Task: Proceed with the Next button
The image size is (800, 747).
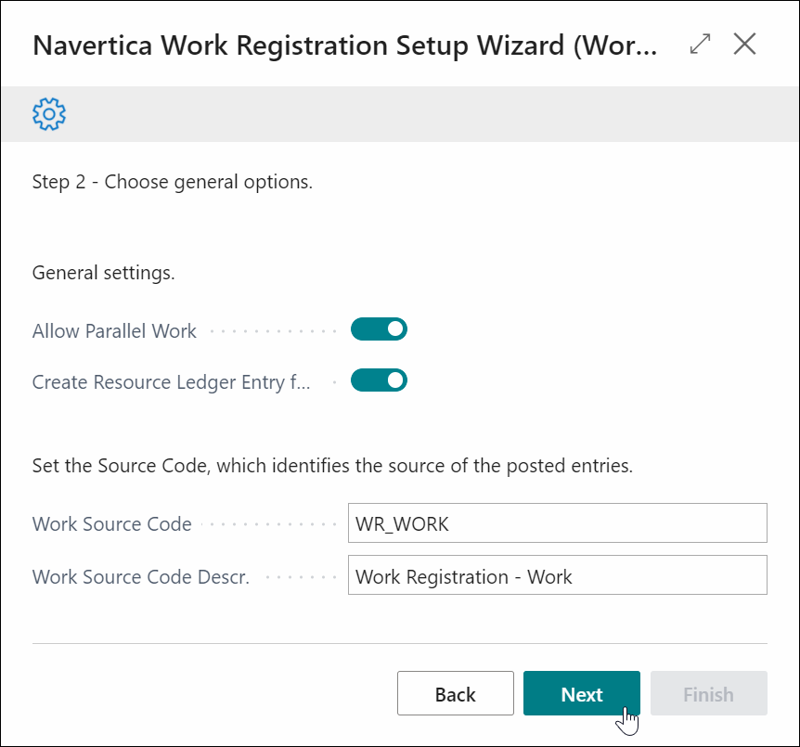Action: (582, 693)
